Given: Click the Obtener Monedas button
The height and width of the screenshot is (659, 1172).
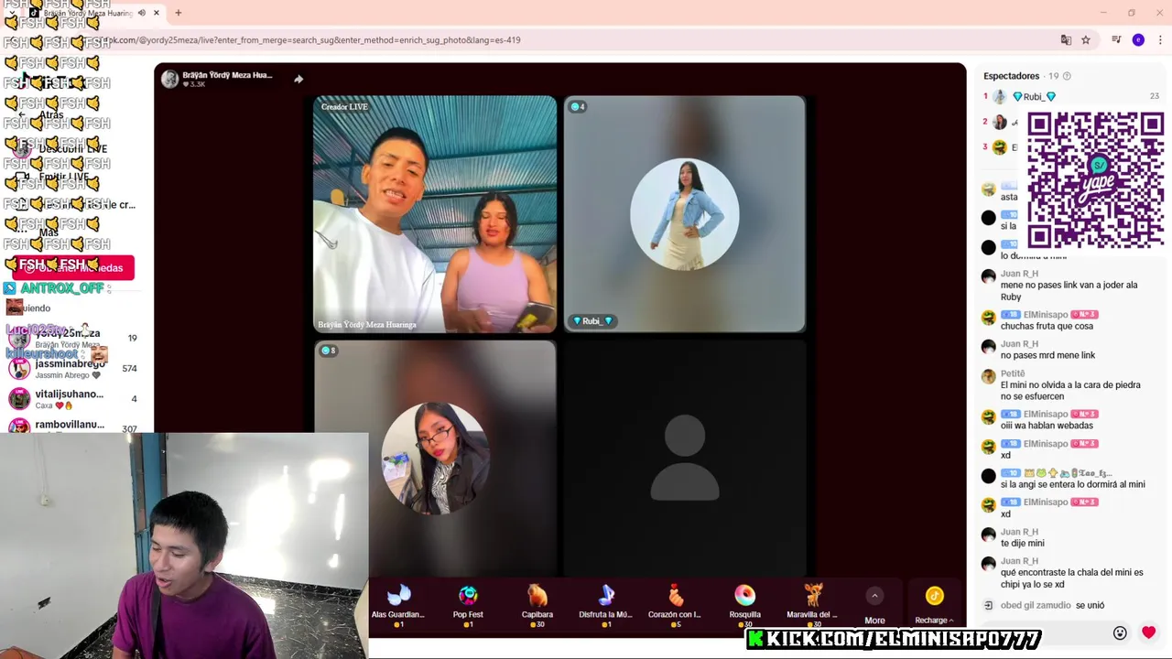Looking at the screenshot, I should tap(73, 267).
